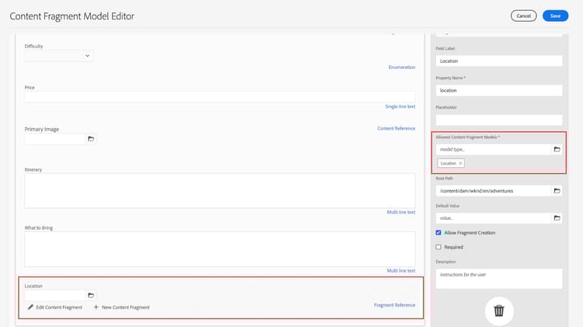This screenshot has width=583, height=327.
Task: Focus the Placeholder input field
Action: coord(499,120)
